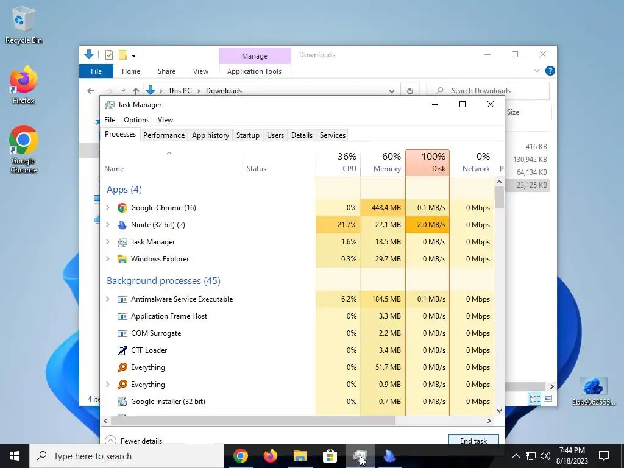Select the 2bb9062555 desktop file icon
The height and width of the screenshot is (468, 624).
point(594,391)
